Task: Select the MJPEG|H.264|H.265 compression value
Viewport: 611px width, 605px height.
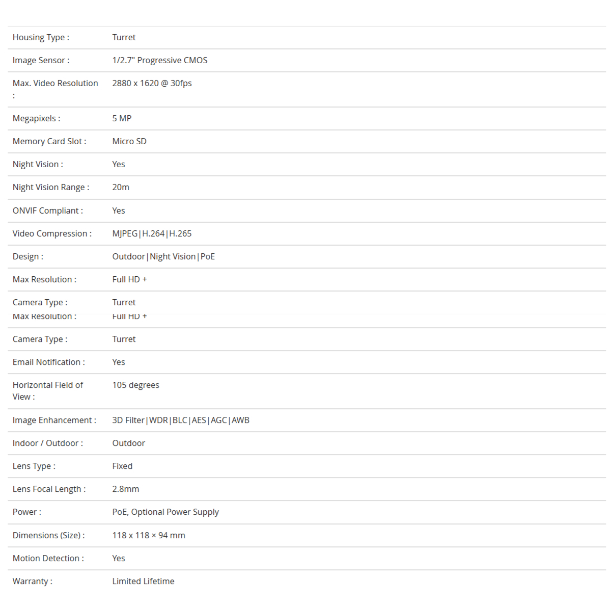Action: 152,233
